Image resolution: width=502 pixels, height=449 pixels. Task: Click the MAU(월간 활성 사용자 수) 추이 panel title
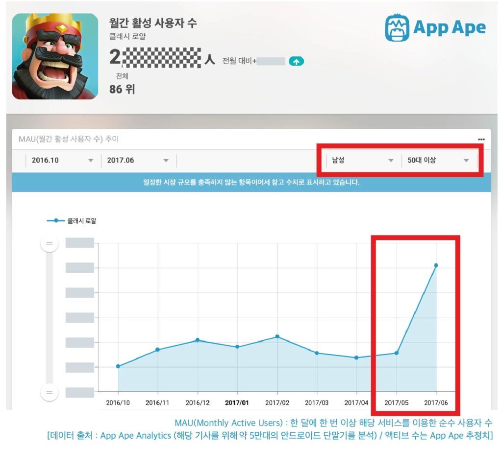coord(69,139)
